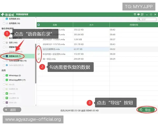This screenshot has width=158, height=126.
Task: Uncheck the 周一会议.m4a checkbox
Action: coord(39,59)
